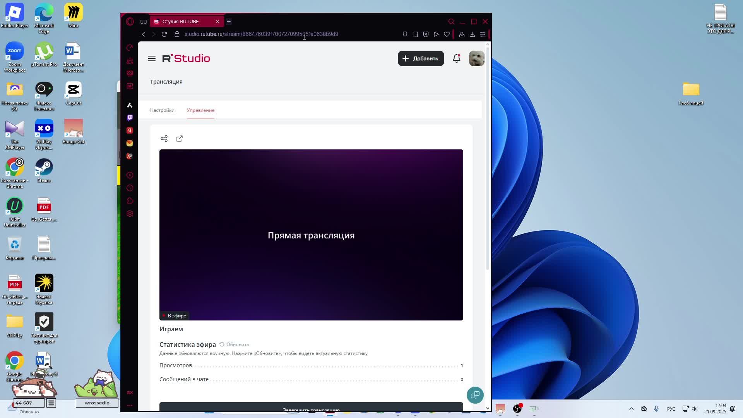743x418 pixels.
Task: Open RUTUBE Studio notifications bell
Action: click(x=457, y=58)
